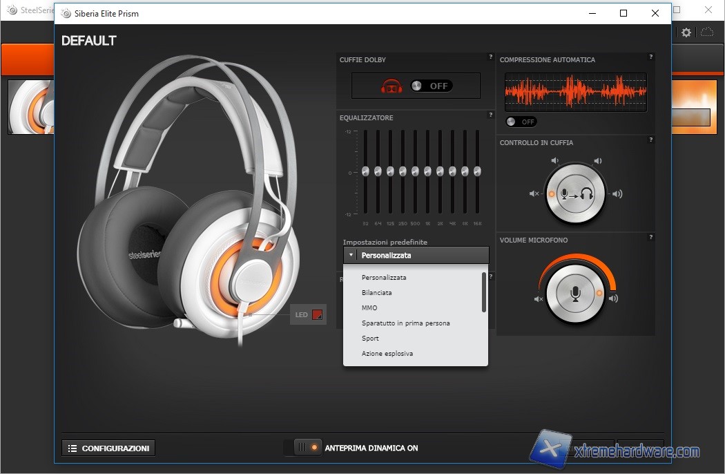
Task: Click the red Dolby headphones icon
Action: click(391, 86)
